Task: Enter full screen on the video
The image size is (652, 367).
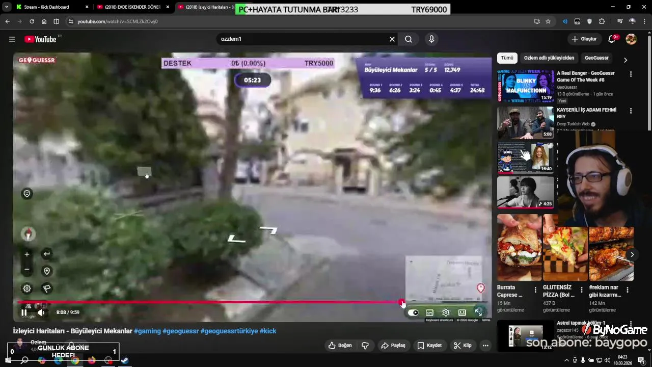Action: (x=478, y=312)
